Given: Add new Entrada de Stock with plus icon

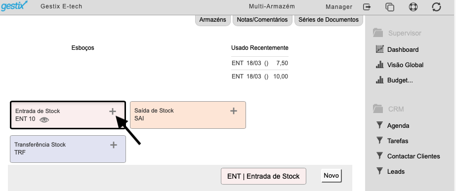Looking at the screenshot, I should pyautogui.click(x=113, y=112).
